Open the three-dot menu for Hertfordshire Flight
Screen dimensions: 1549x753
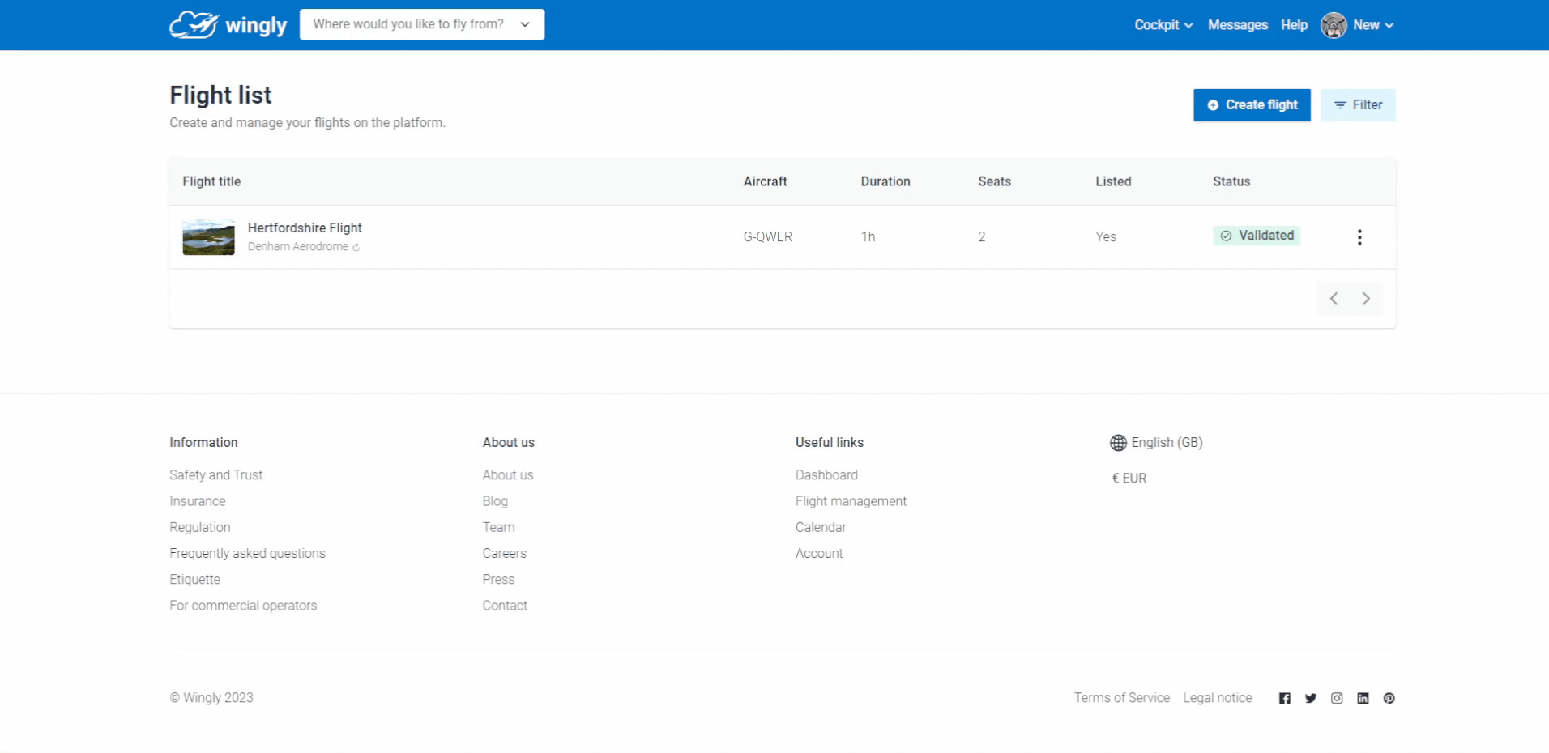coord(1359,237)
